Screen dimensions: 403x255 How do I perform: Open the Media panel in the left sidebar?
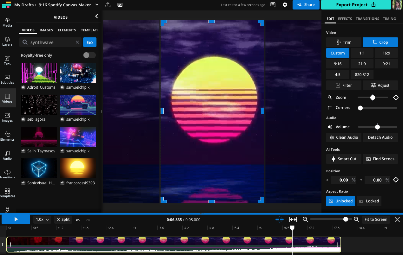[x=7, y=22]
